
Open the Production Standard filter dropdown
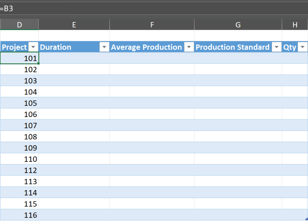point(277,47)
